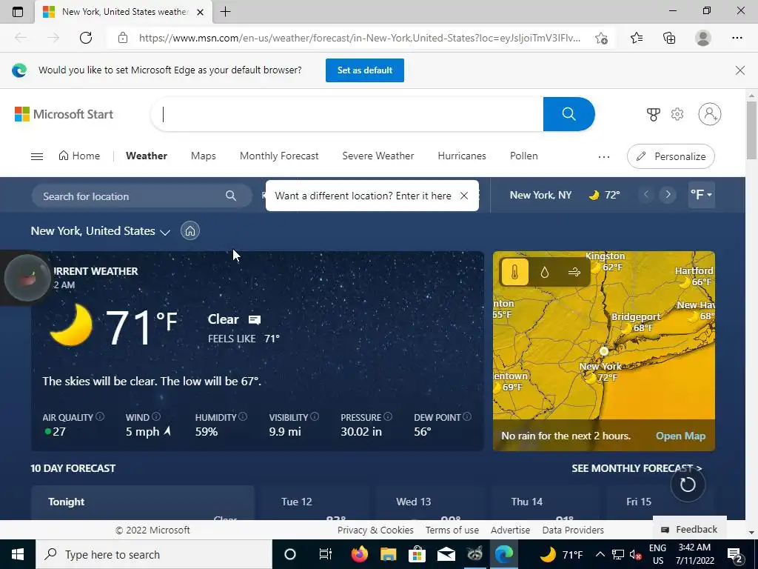758x569 pixels.
Task: Open Monthly Forecast tab
Action: click(279, 156)
